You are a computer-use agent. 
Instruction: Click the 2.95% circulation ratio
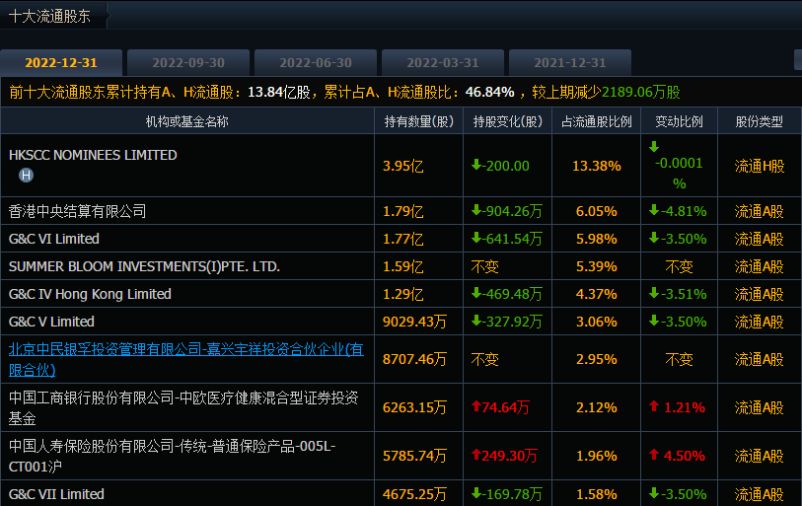(x=597, y=360)
